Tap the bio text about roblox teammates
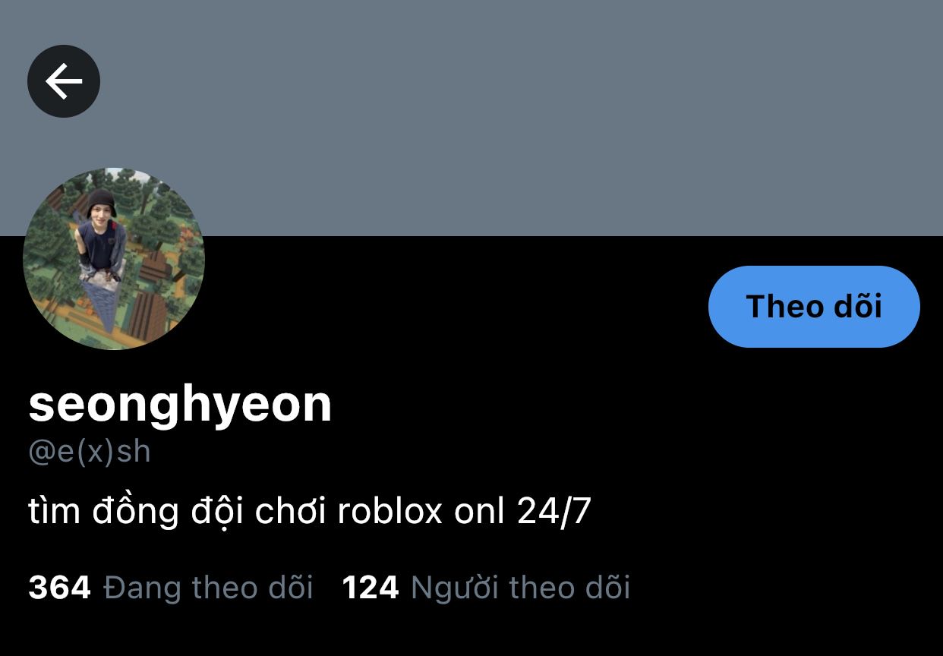943x656 pixels. click(x=310, y=512)
